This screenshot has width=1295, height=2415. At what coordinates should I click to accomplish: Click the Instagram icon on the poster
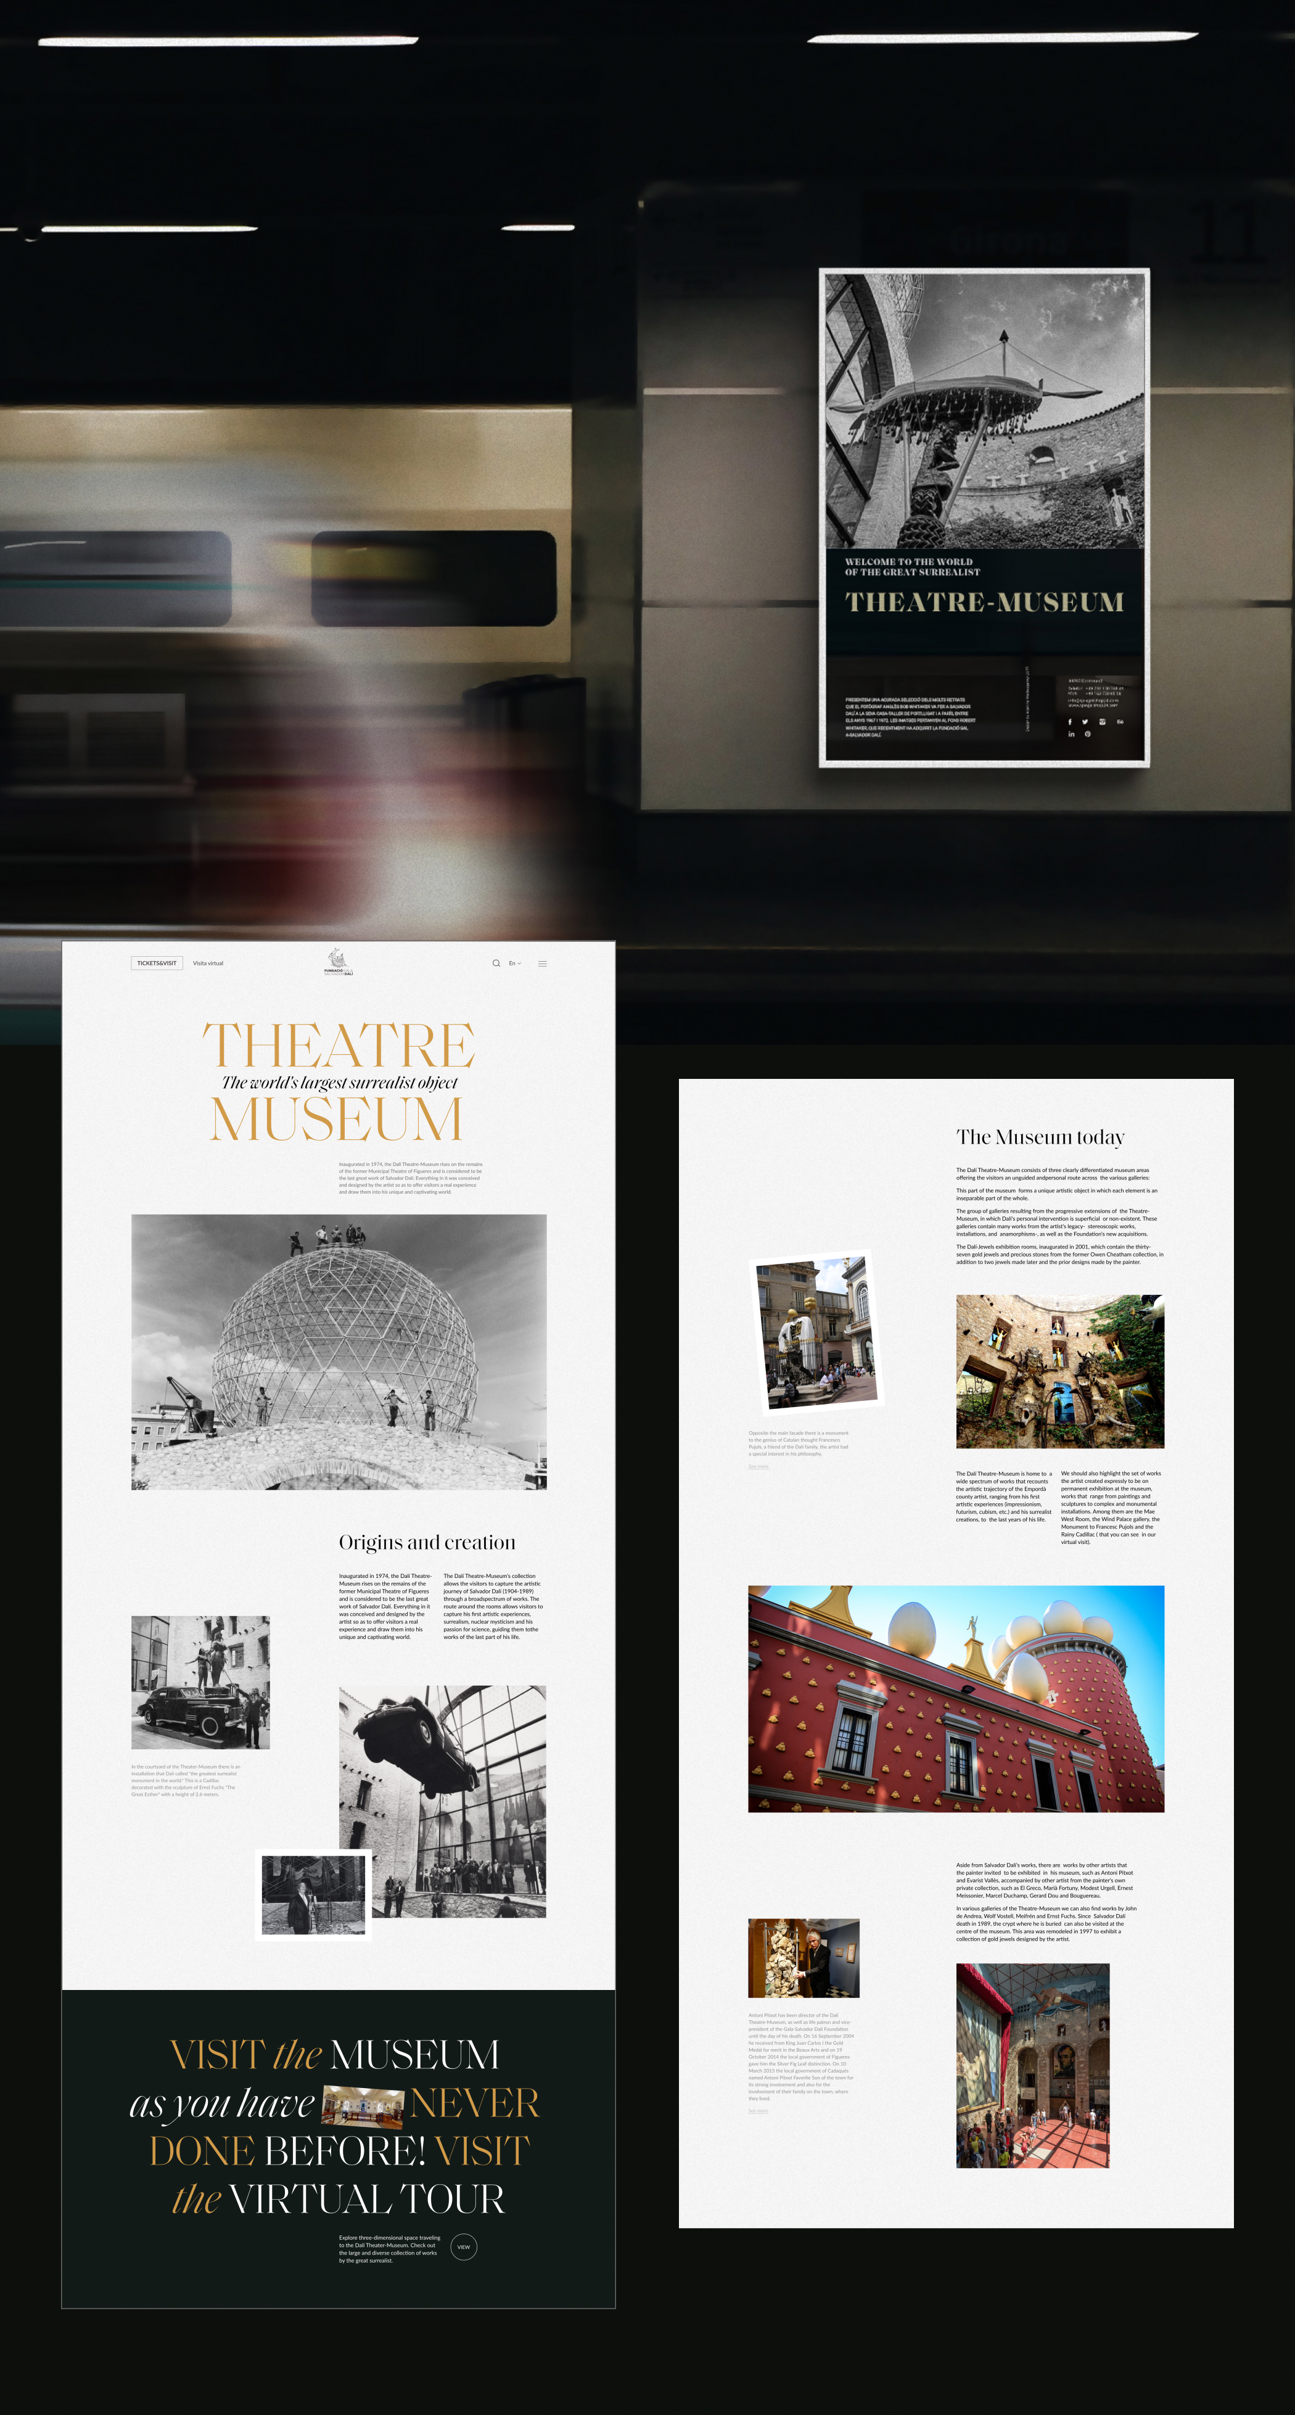pos(1103,722)
